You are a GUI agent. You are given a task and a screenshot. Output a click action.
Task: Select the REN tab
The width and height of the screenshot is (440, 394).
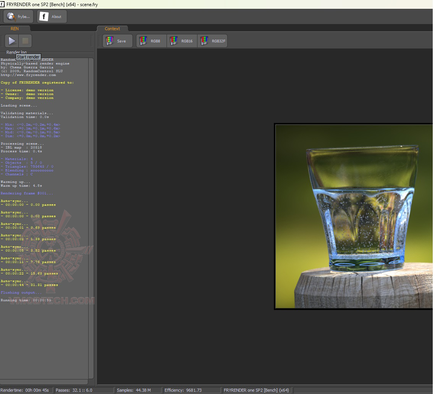pyautogui.click(x=15, y=29)
